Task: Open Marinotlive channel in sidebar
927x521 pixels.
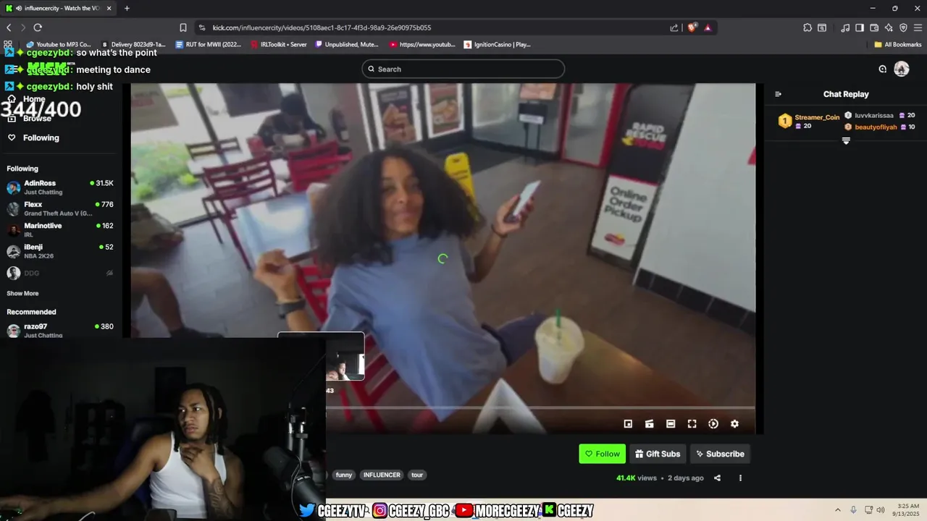Action: (x=60, y=230)
